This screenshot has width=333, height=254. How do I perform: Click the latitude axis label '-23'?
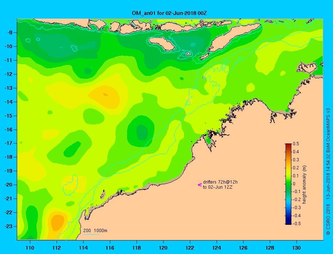pyautogui.click(x=8, y=226)
